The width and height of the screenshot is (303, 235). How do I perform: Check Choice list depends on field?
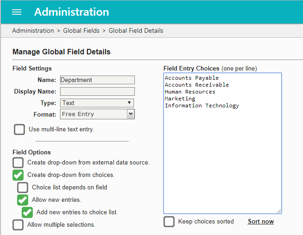point(23,188)
